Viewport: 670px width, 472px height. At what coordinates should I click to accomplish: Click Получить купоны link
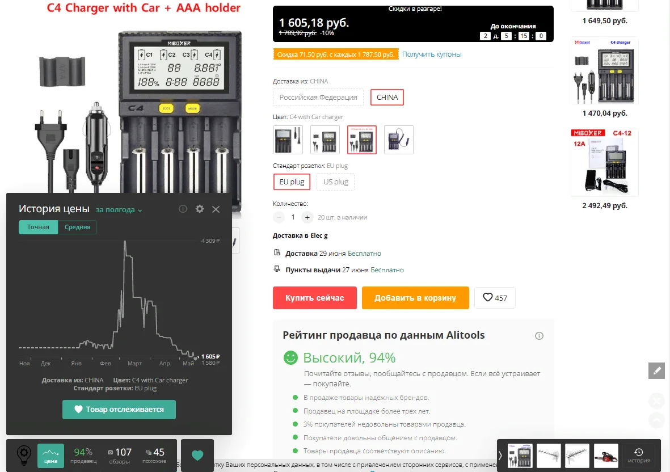point(432,54)
